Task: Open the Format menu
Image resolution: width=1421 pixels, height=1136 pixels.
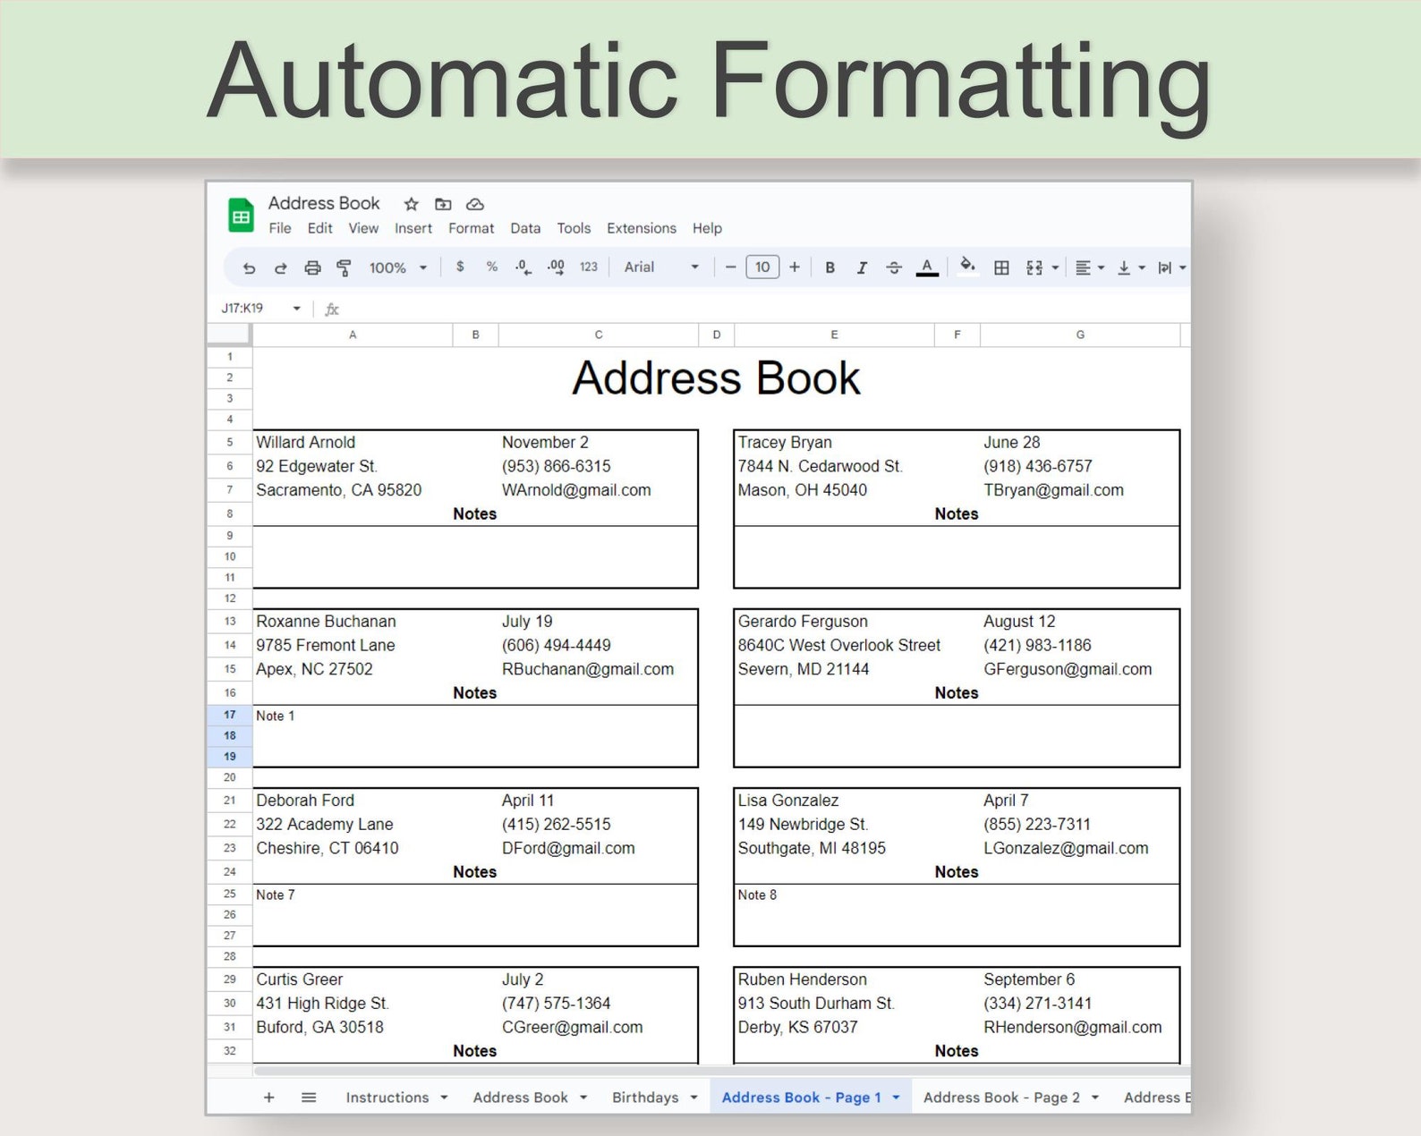Action: click(472, 228)
